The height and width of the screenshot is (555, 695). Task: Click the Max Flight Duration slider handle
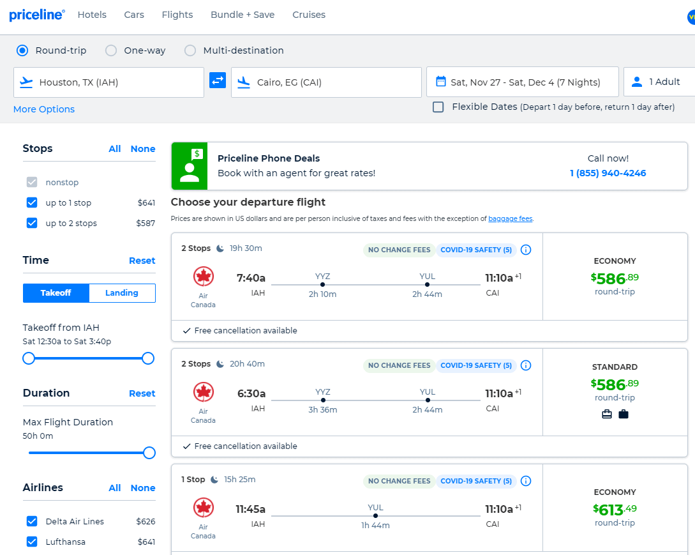click(x=149, y=453)
